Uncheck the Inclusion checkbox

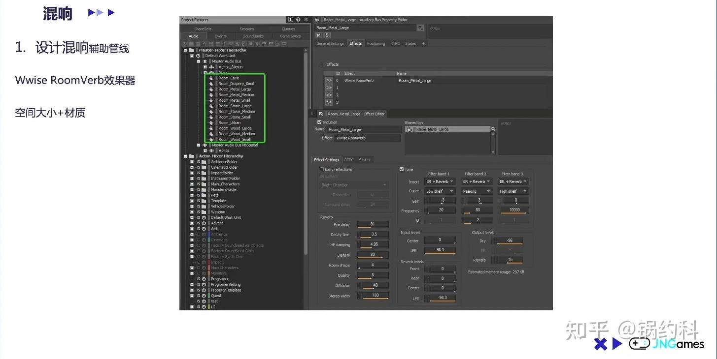319,122
